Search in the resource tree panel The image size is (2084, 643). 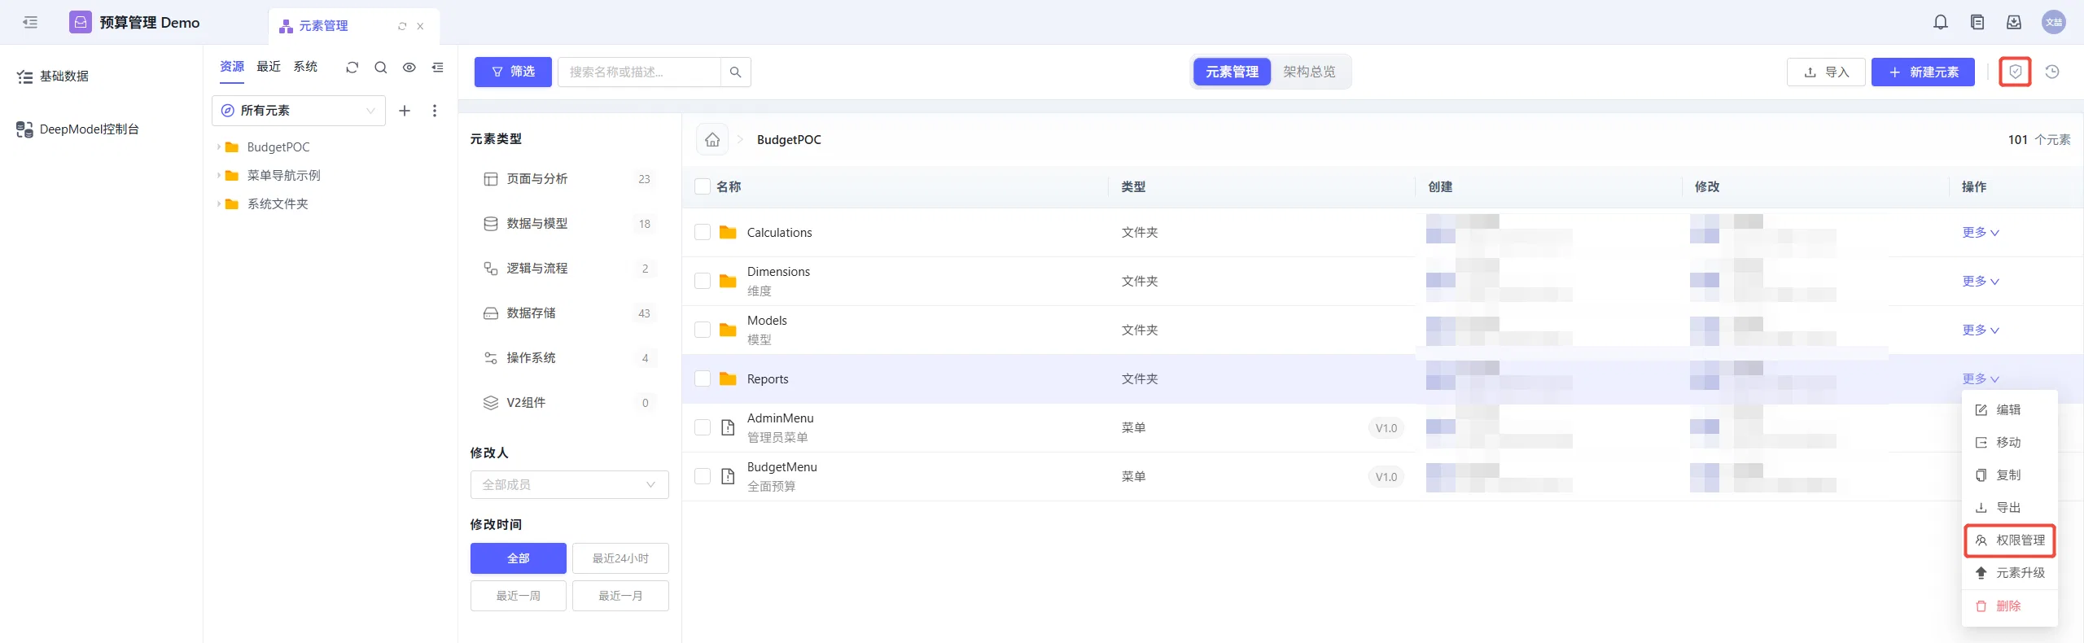[x=380, y=68]
